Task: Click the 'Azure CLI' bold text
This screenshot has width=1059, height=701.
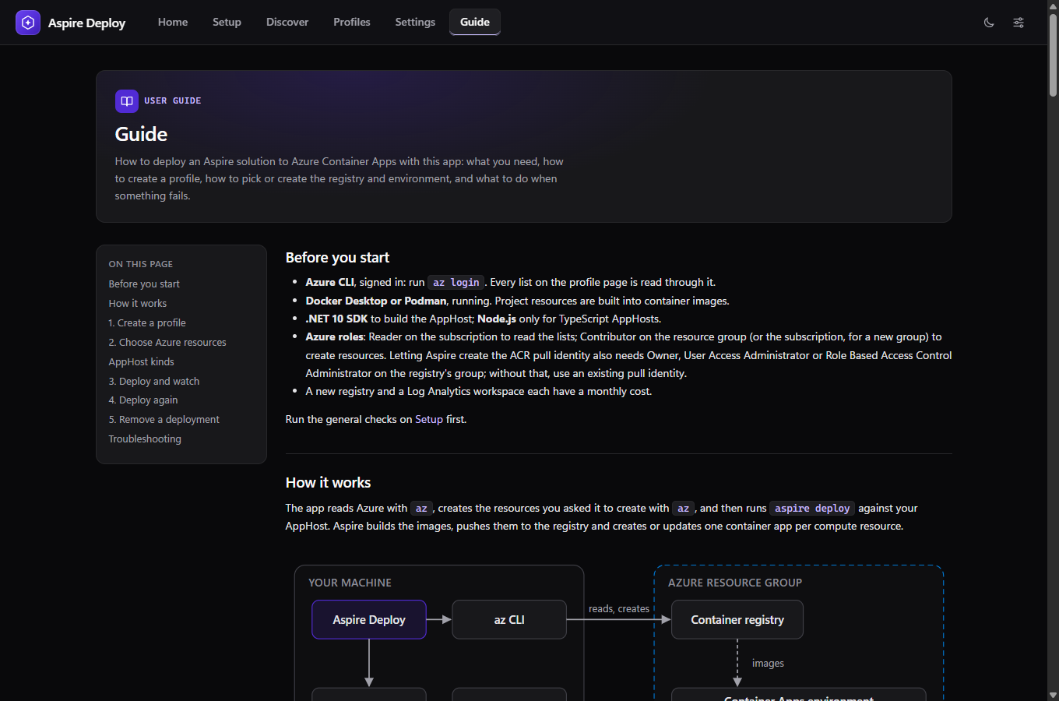Action: [x=329, y=283]
